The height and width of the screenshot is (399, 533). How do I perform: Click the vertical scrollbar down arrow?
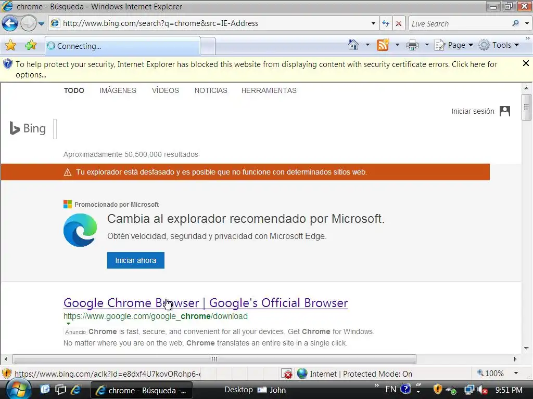coord(526,349)
